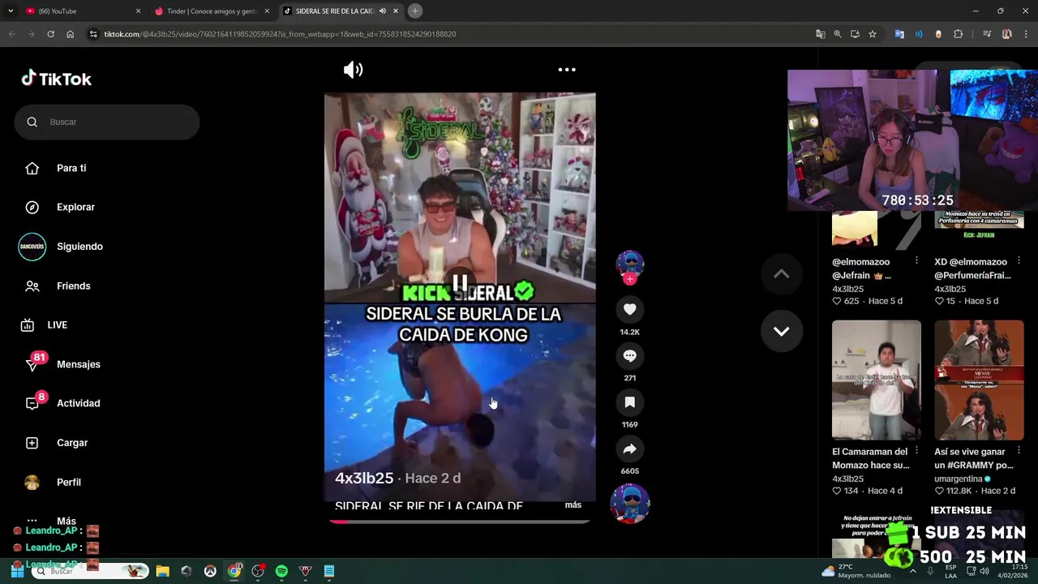Open the Cargar upload page
This screenshot has height=584, width=1038.
pos(72,443)
